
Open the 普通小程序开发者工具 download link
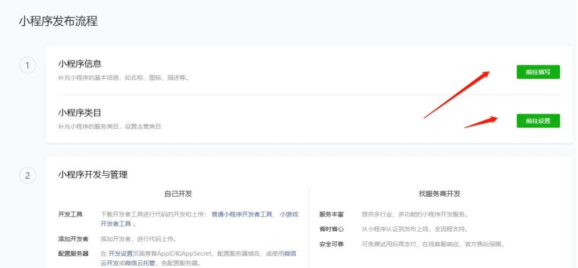pyautogui.click(x=242, y=214)
